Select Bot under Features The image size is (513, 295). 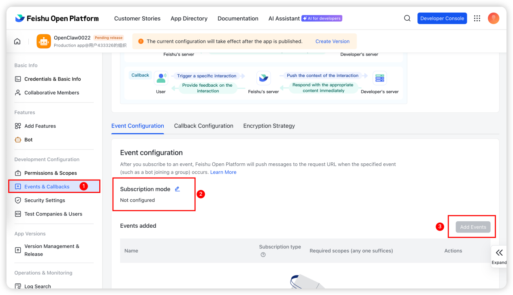click(x=28, y=139)
